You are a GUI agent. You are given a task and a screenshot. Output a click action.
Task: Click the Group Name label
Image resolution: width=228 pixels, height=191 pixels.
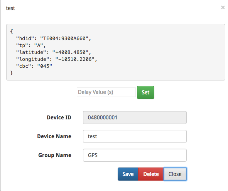55,155
